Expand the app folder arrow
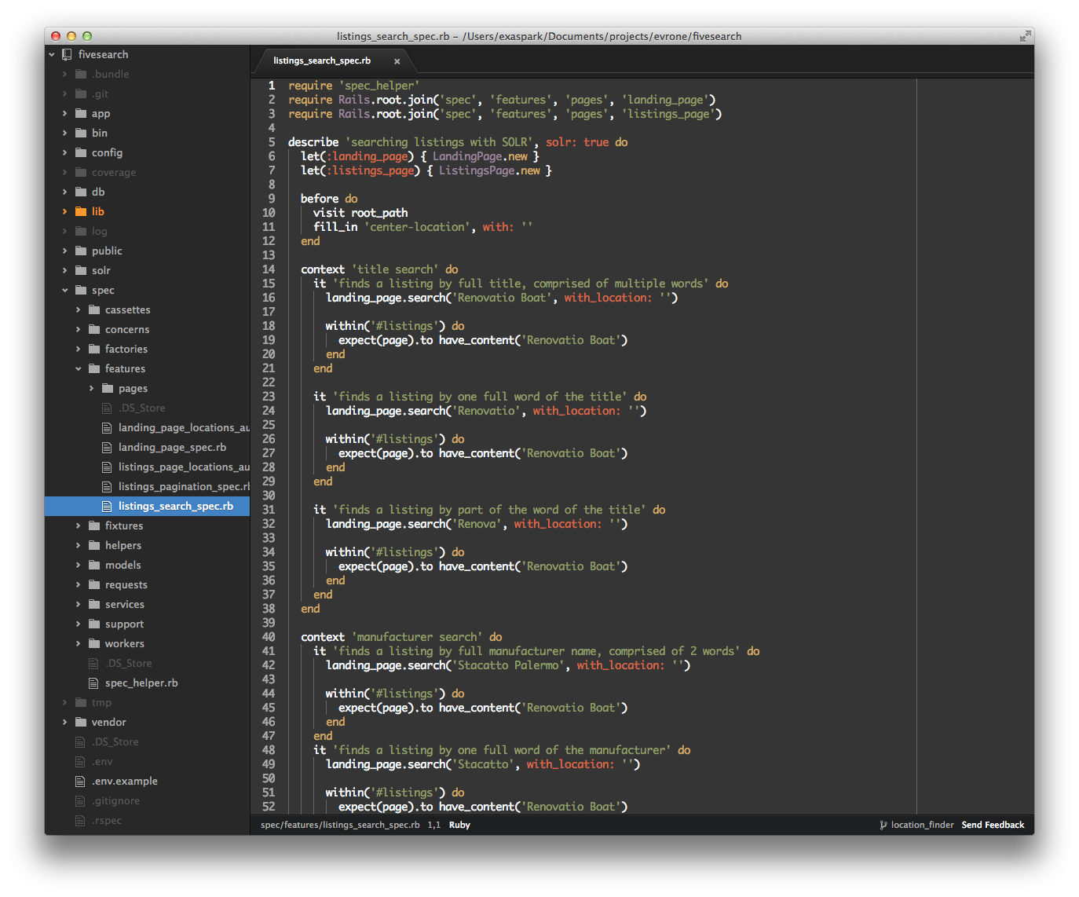This screenshot has height=897, width=1079. point(65,113)
